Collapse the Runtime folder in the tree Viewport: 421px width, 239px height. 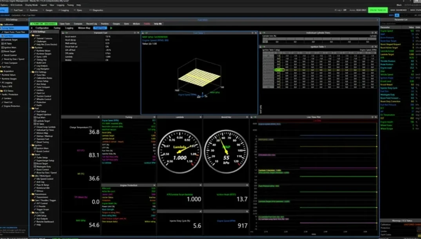coord(31,48)
